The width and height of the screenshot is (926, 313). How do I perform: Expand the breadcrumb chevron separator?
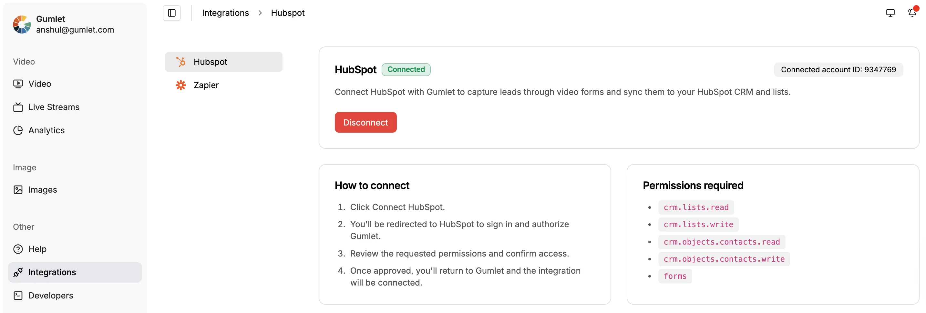click(x=260, y=13)
